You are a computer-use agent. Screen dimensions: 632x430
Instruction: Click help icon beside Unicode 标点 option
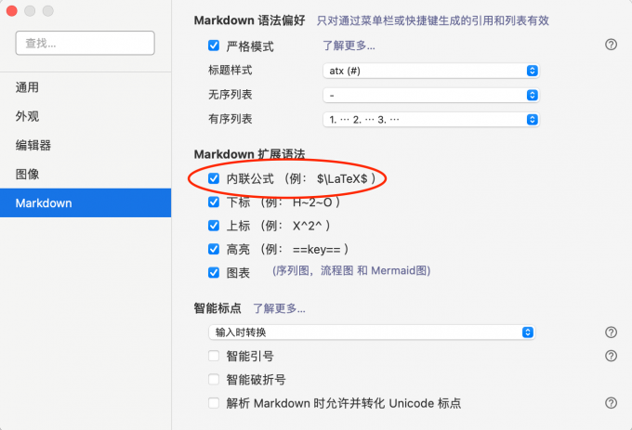[x=611, y=403]
